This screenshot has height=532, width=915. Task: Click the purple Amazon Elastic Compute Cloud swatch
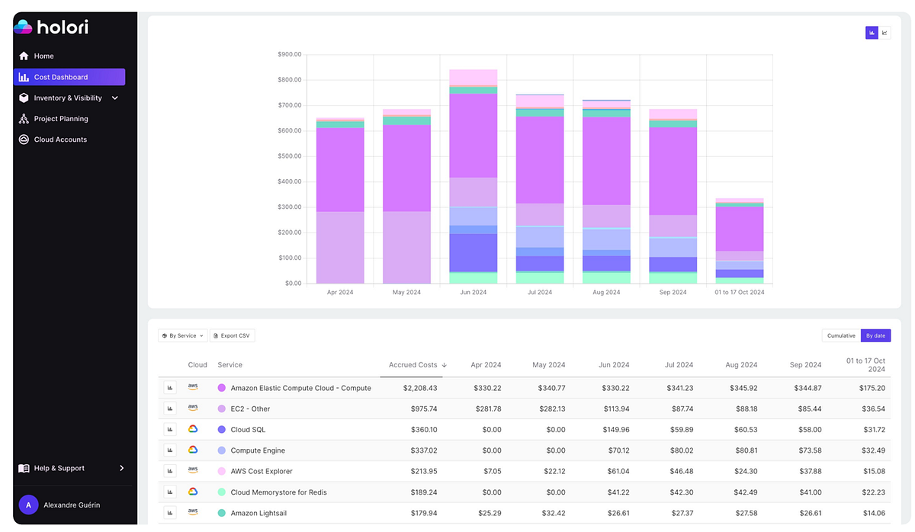[222, 388]
